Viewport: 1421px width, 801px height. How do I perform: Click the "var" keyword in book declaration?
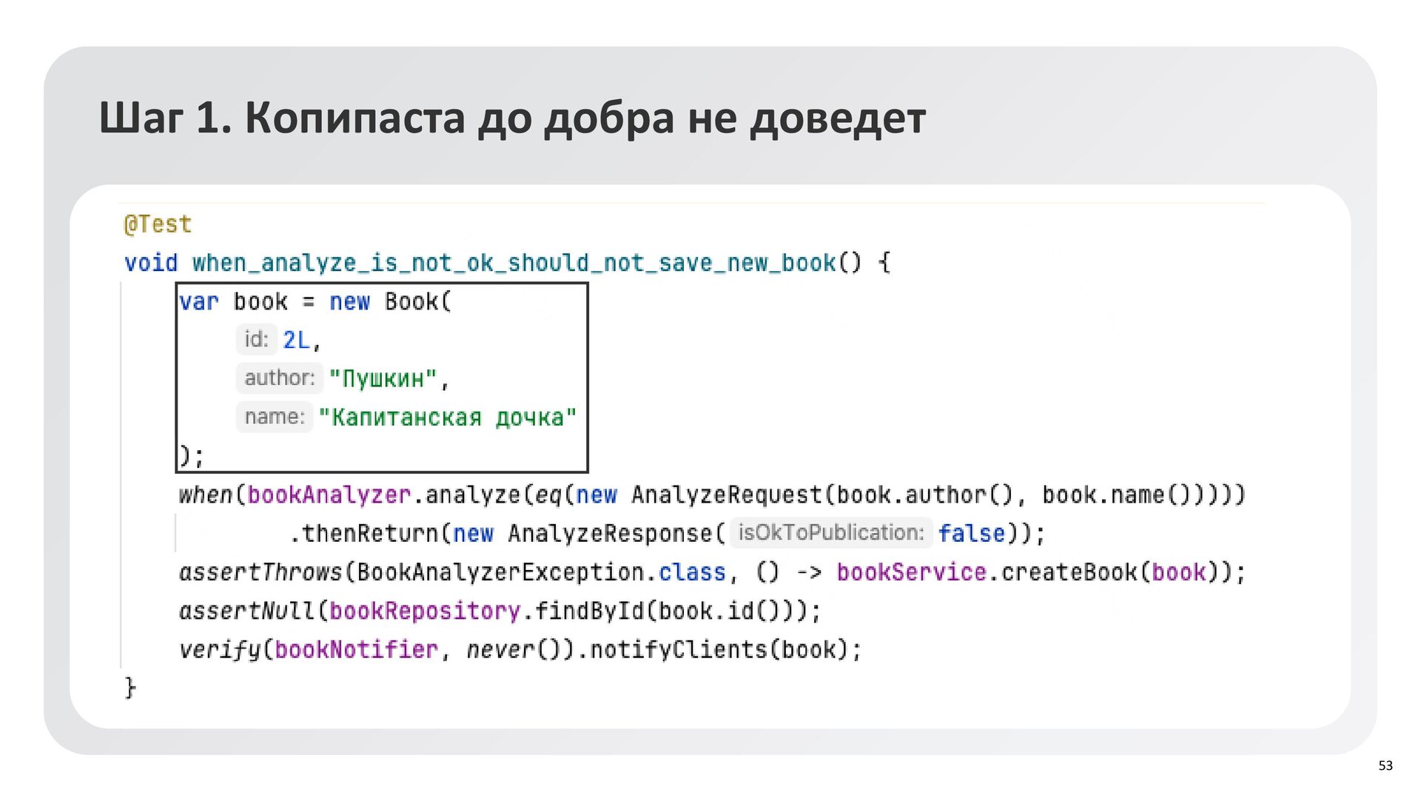(198, 302)
